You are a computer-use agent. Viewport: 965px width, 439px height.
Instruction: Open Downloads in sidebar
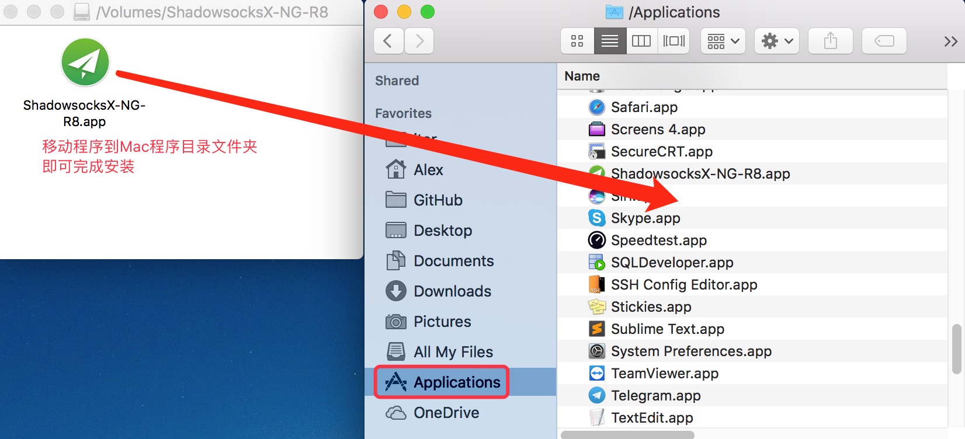pos(439,291)
